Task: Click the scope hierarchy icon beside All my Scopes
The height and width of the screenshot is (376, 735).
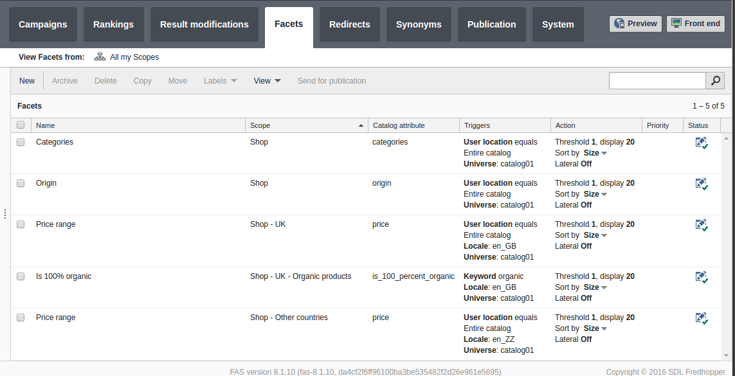Action: click(x=100, y=57)
